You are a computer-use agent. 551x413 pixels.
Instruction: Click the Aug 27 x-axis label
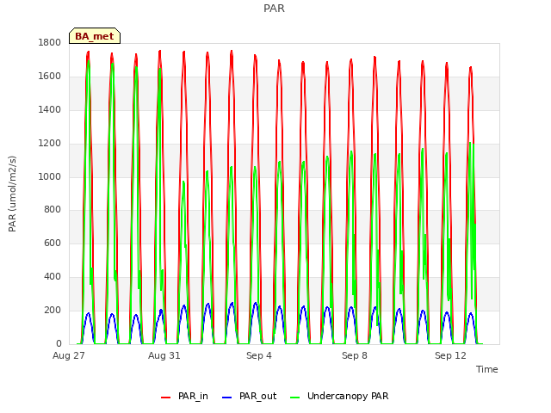click(x=69, y=355)
